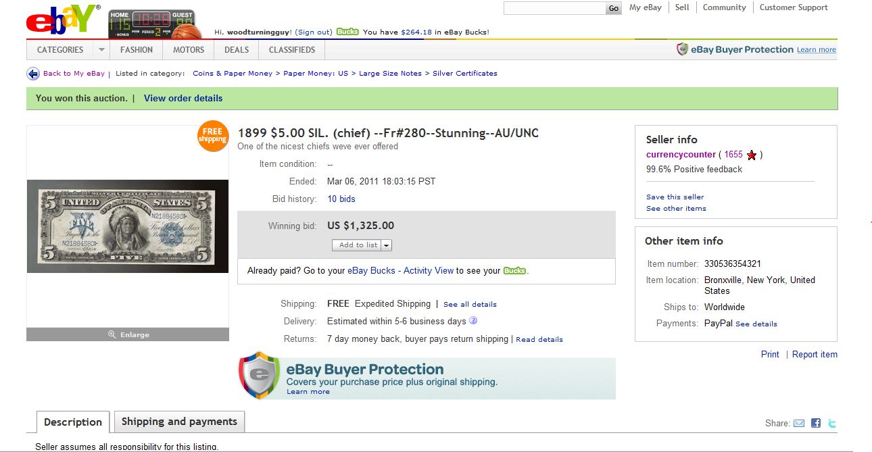Click the blue back arrow icon
The width and height of the screenshot is (872, 452).
pyautogui.click(x=32, y=74)
